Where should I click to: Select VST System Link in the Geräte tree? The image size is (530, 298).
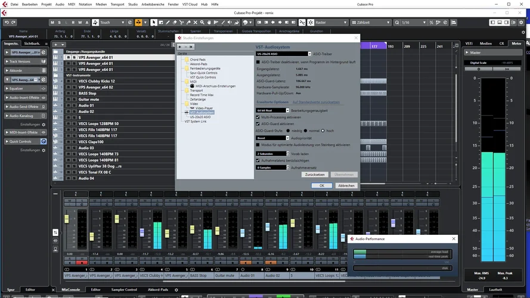click(x=195, y=121)
